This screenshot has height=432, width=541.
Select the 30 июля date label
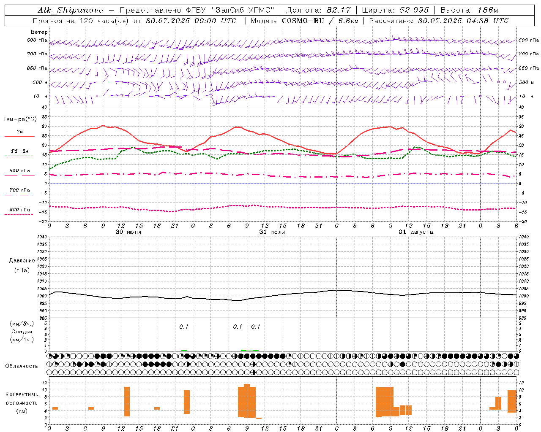pos(128,232)
